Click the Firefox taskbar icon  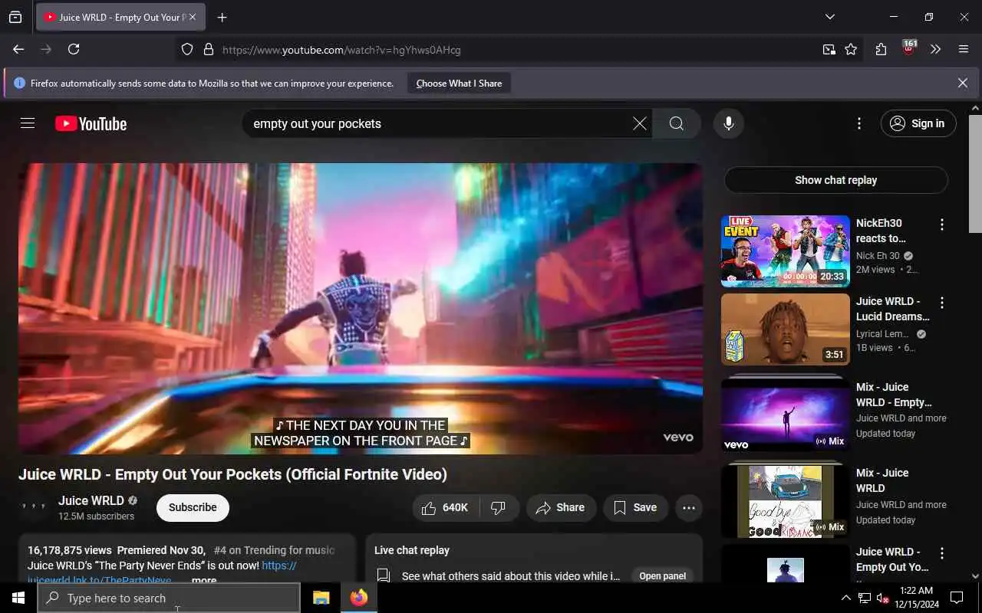pyautogui.click(x=358, y=598)
